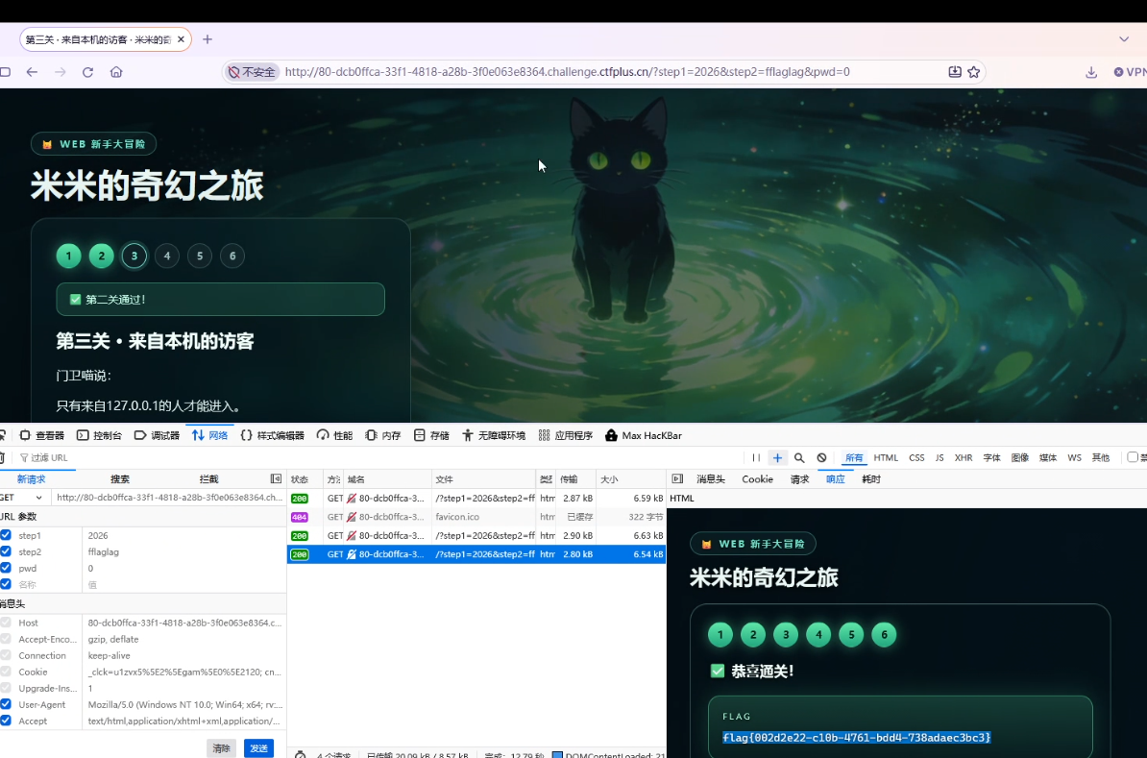Uncheck the empty 名称 parameter row
Screen dimensions: 1147x758
pyautogui.click(x=6, y=584)
